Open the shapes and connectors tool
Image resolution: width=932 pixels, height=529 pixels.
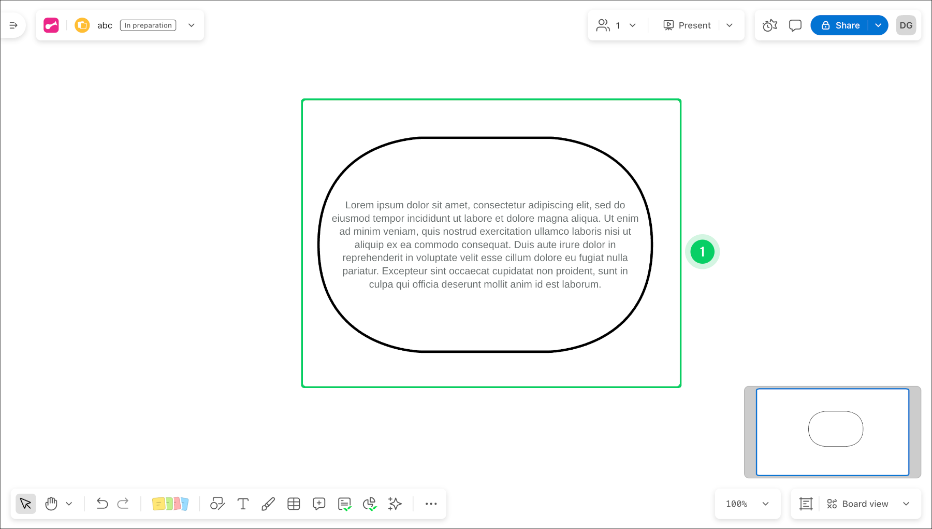click(217, 503)
